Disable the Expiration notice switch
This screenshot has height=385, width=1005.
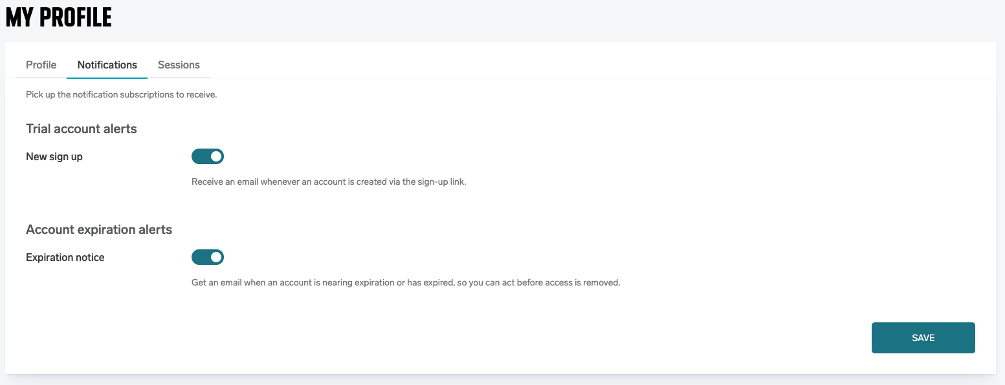tap(207, 257)
